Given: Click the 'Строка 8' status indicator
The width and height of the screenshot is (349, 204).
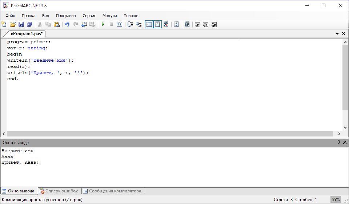Looking at the screenshot, I should (283, 200).
